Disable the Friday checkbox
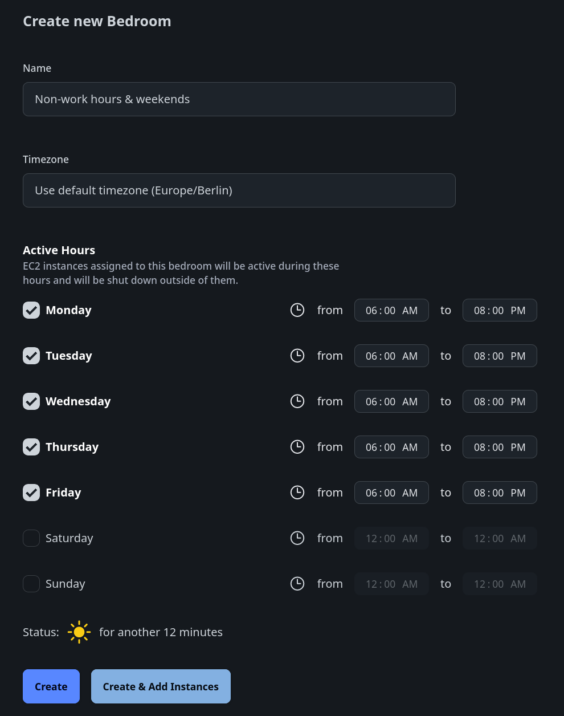564x716 pixels. tap(31, 493)
